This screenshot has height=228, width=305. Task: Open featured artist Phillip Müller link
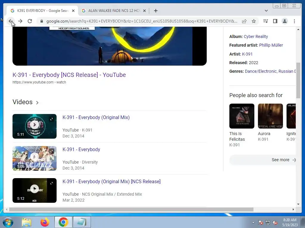click(271, 45)
